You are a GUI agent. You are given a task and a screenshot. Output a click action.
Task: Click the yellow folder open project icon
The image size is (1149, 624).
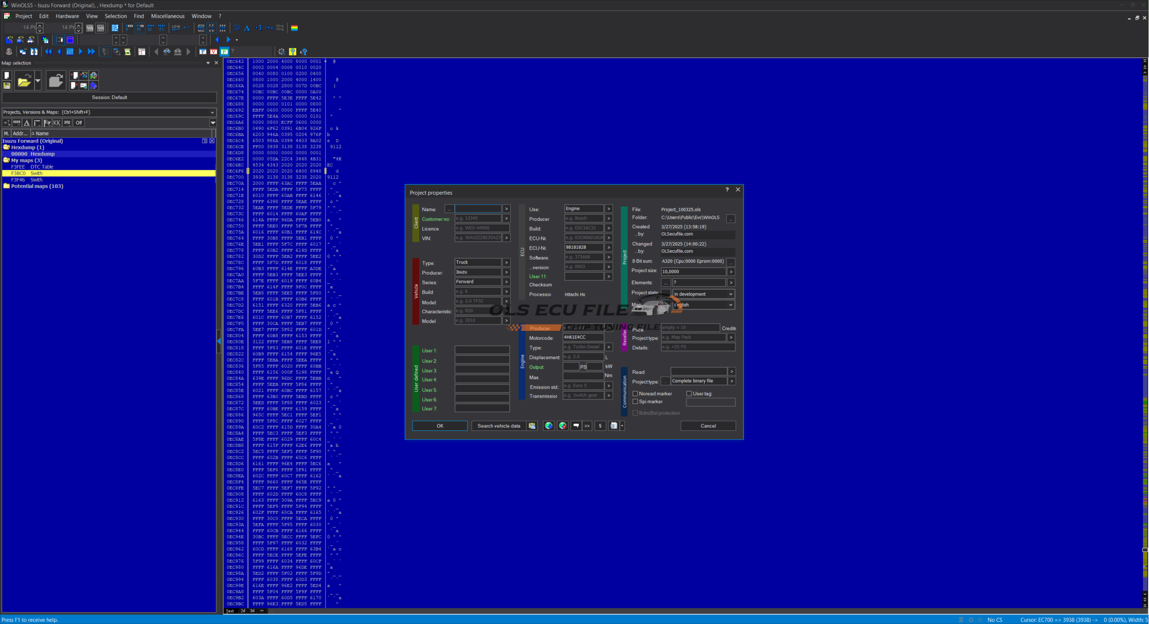(x=24, y=81)
